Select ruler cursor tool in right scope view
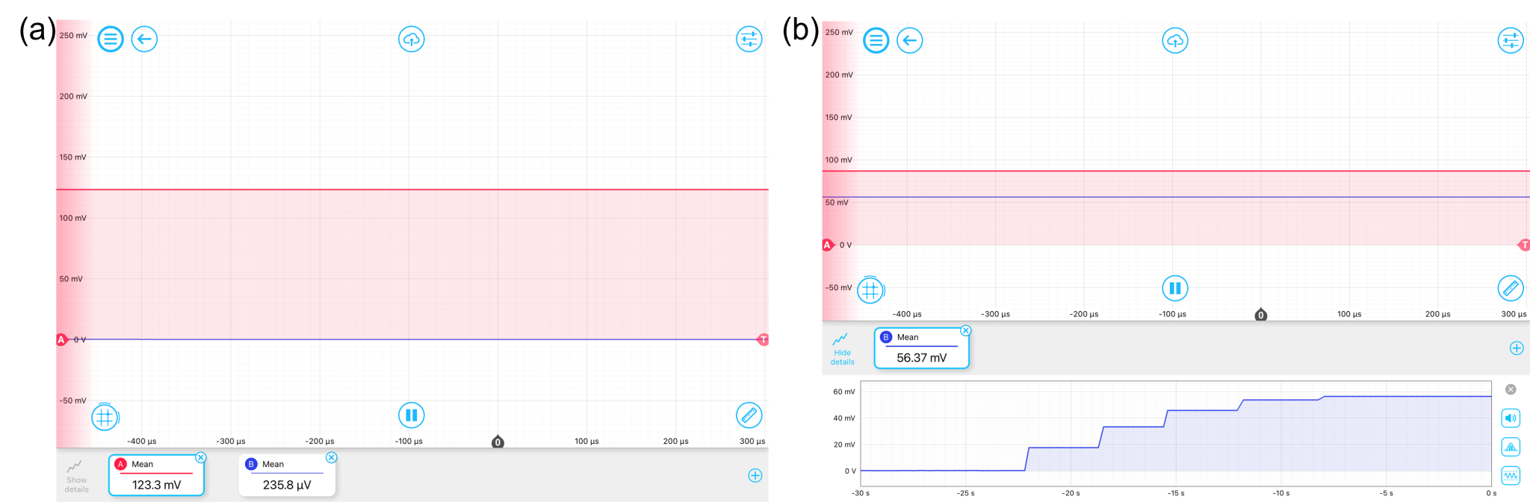The width and height of the screenshot is (1530, 502). 1510,288
